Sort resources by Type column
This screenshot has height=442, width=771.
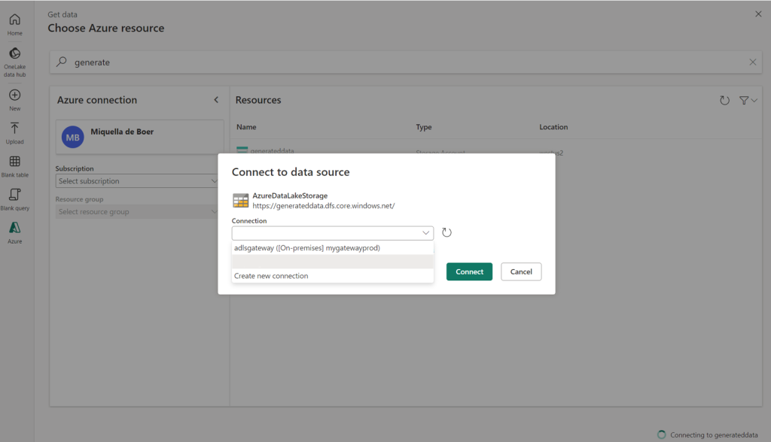424,127
